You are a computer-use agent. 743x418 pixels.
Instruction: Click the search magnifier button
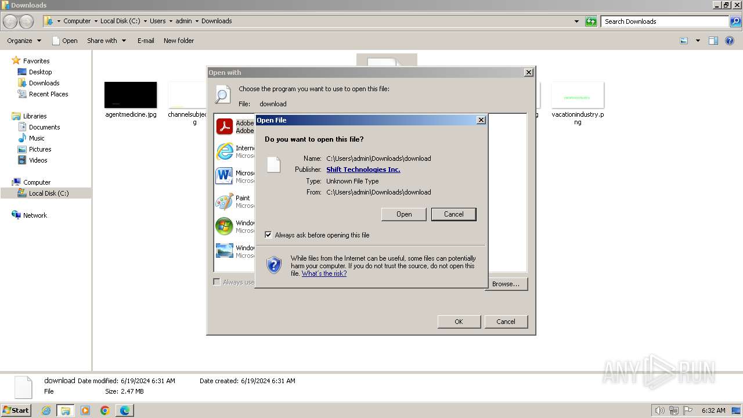735,21
